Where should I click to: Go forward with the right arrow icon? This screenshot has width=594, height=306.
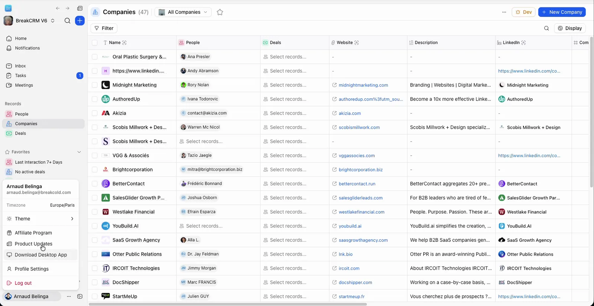click(x=67, y=8)
